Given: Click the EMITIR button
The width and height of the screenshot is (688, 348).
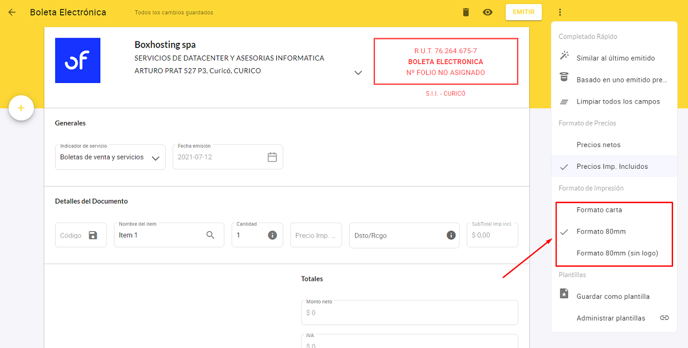Looking at the screenshot, I should click(523, 12).
